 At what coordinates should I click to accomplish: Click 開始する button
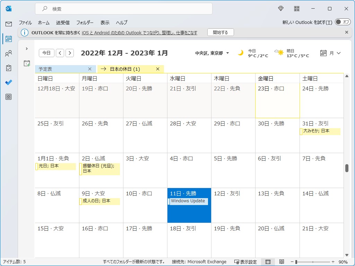220,32
